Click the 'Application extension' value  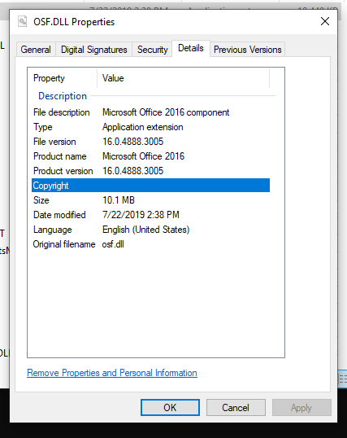(142, 127)
